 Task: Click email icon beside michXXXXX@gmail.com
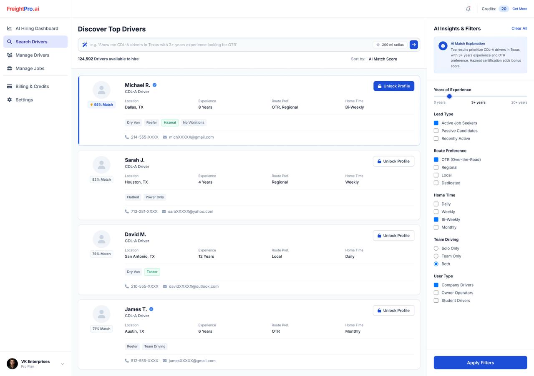click(x=165, y=137)
